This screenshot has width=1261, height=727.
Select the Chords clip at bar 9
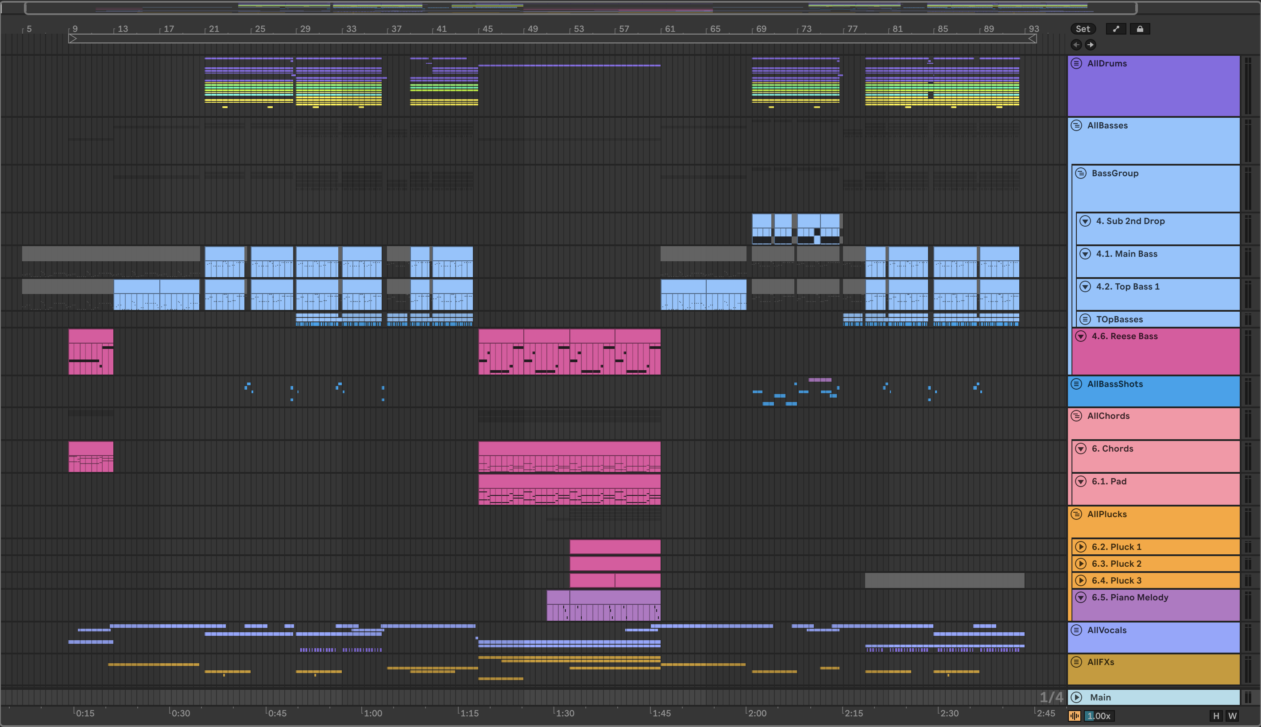click(91, 456)
